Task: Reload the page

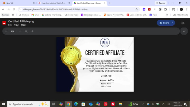Action: click(14, 9)
